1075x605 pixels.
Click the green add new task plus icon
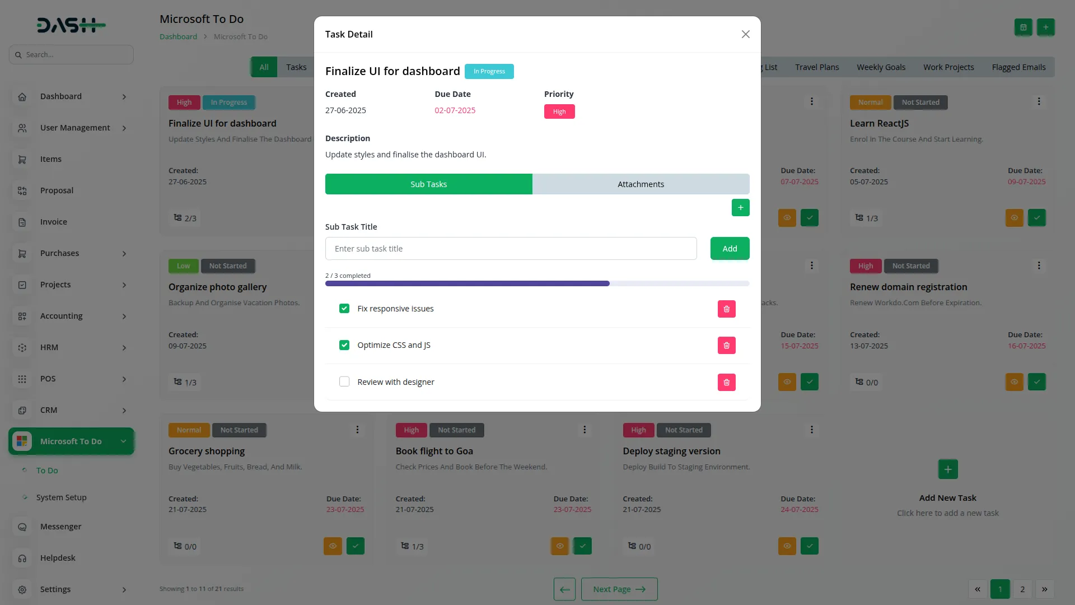947,469
